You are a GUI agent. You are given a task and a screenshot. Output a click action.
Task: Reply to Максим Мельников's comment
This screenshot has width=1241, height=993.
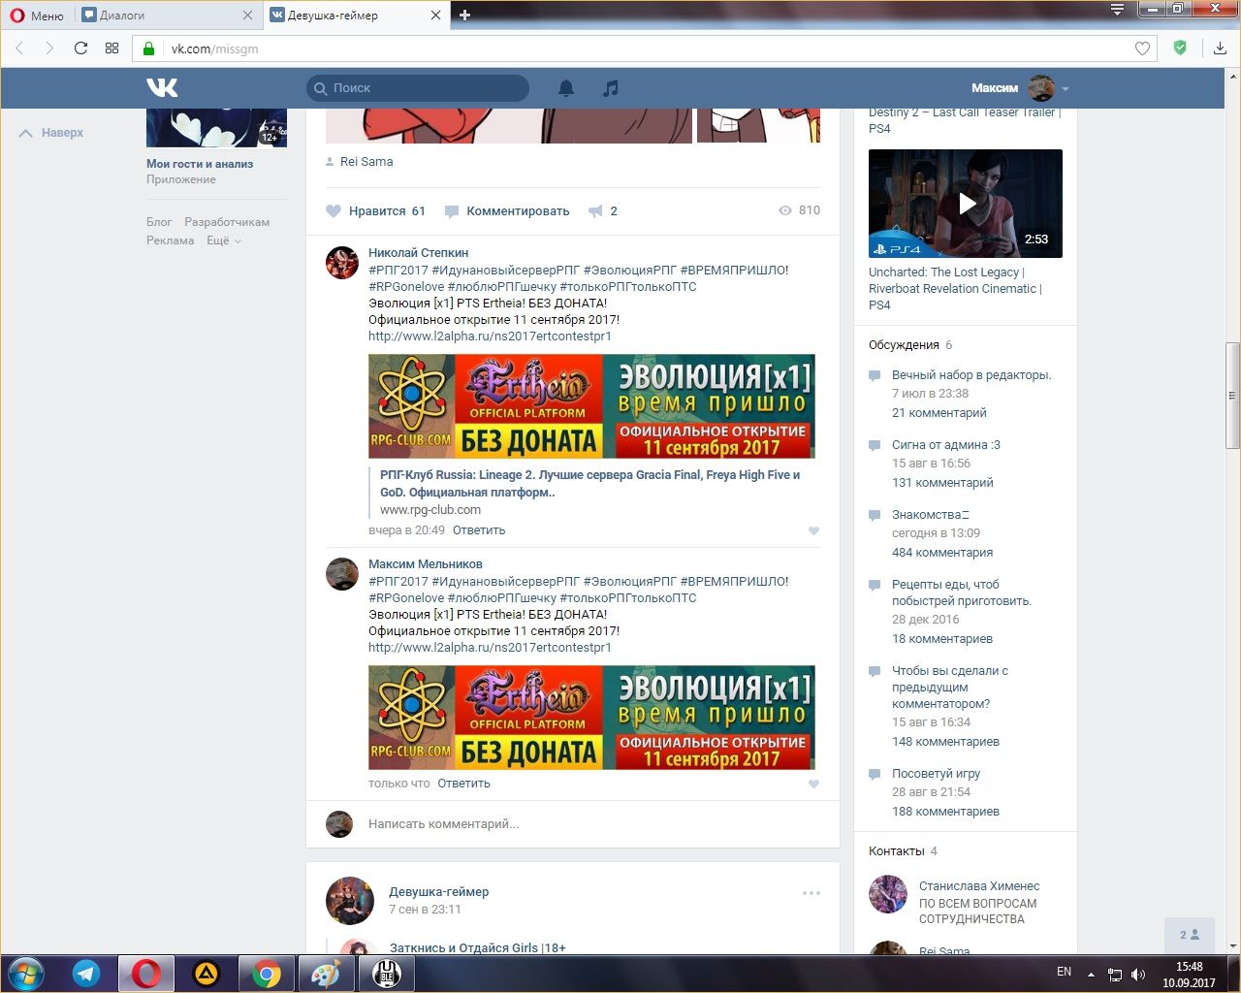pyautogui.click(x=463, y=784)
